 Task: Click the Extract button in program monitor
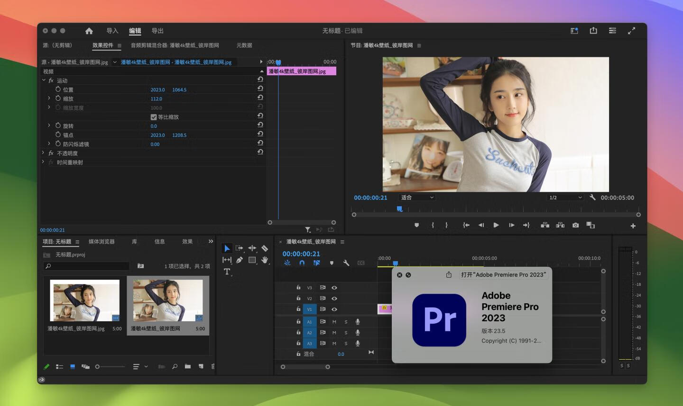click(x=560, y=225)
